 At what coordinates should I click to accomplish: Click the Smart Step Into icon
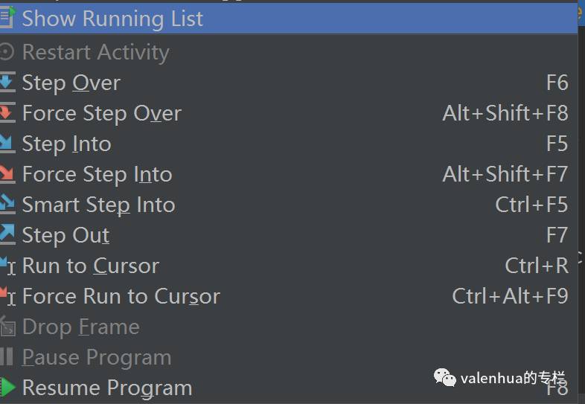point(7,204)
